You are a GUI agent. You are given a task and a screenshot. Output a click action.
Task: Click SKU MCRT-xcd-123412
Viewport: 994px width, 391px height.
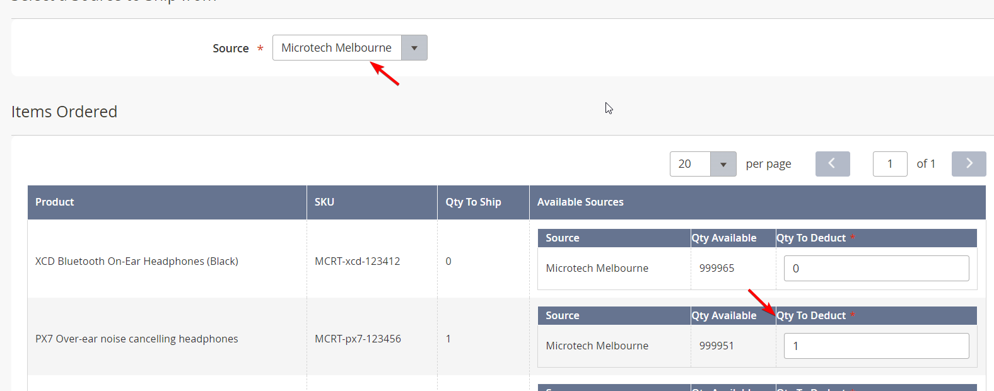(357, 261)
